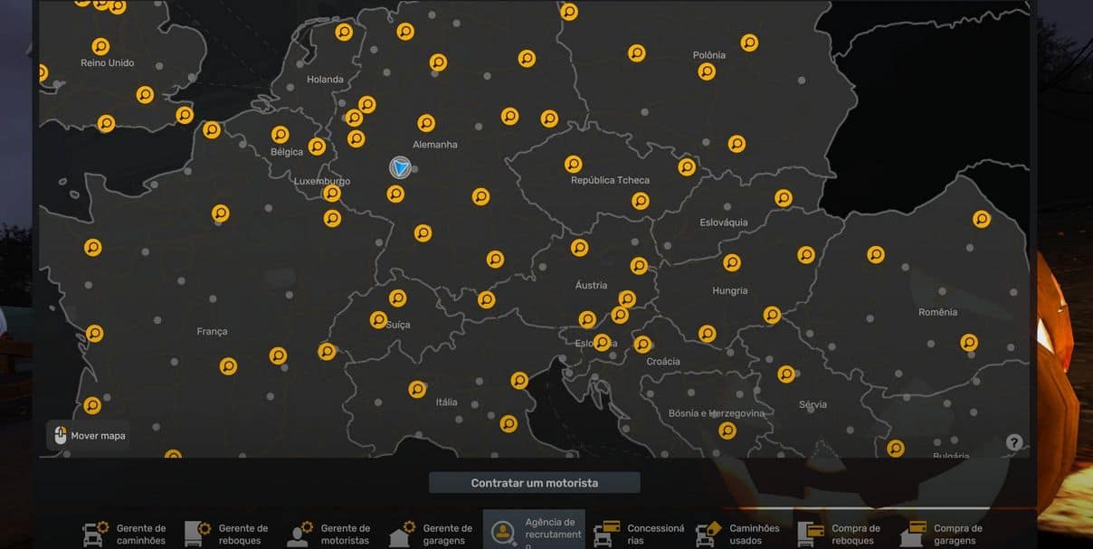Select the agency marker left of Suíça label
Image resolution: width=1093 pixels, height=549 pixels.
click(378, 319)
